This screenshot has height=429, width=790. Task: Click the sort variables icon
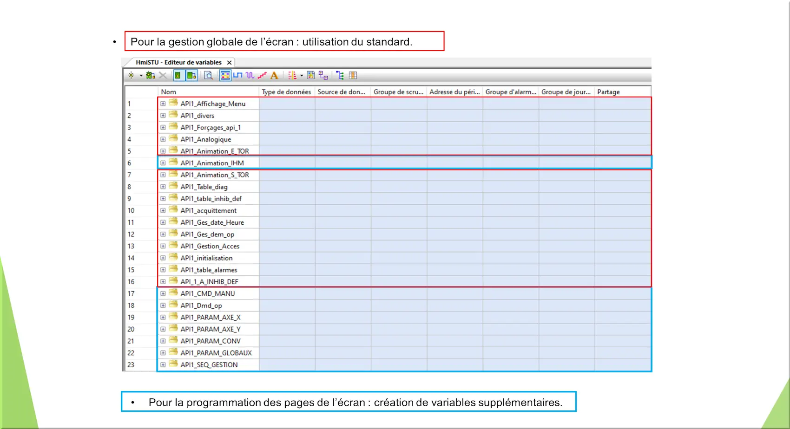(x=292, y=75)
